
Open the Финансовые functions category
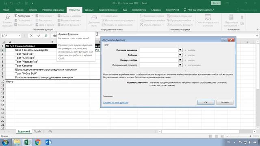coord(24,25)
